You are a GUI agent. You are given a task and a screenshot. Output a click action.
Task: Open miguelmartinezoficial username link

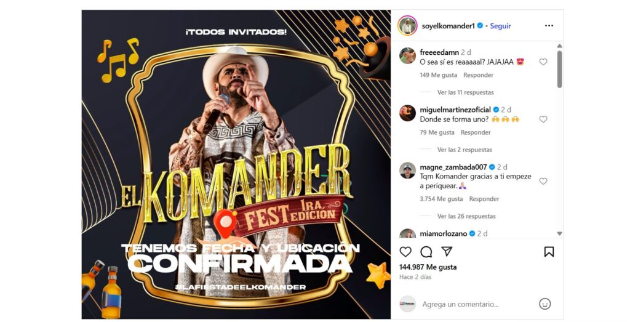tap(455, 110)
